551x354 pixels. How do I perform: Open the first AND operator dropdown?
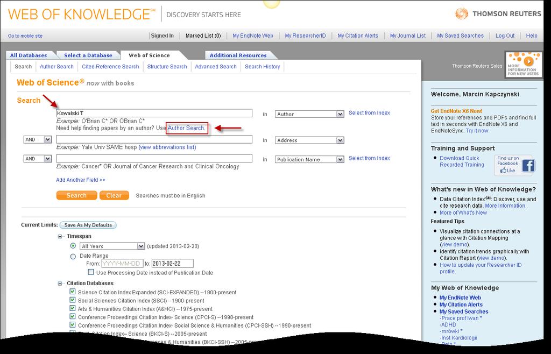point(38,139)
